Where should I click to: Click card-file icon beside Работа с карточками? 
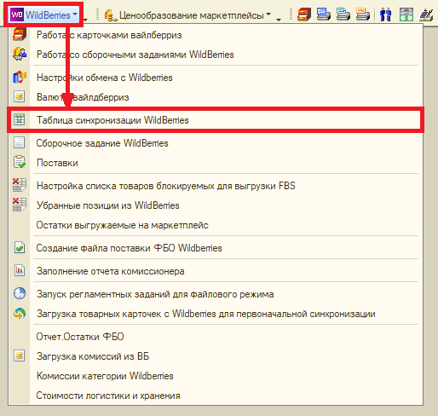point(20,34)
